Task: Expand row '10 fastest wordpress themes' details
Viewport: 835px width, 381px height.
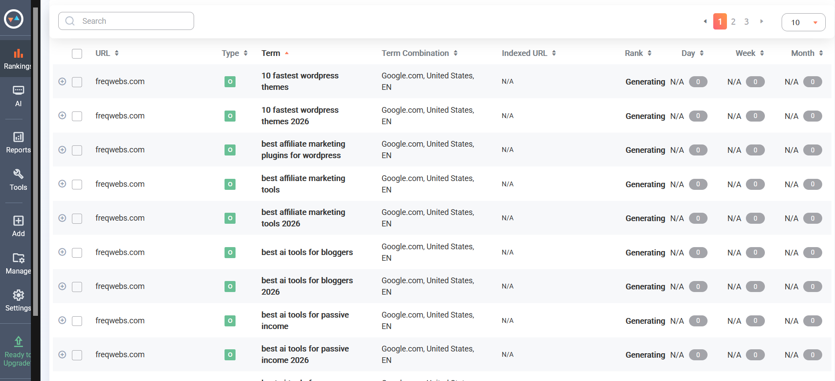Action: click(62, 81)
